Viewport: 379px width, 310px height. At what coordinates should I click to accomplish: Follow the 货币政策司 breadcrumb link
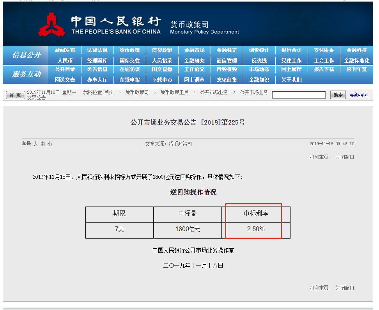[x=137, y=92]
